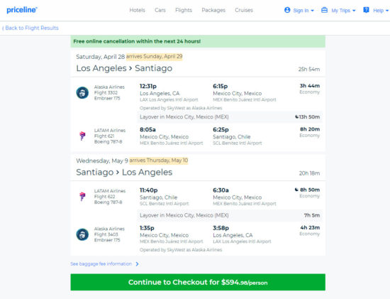Continue to Checkout for $594.98 per person

tap(198, 282)
